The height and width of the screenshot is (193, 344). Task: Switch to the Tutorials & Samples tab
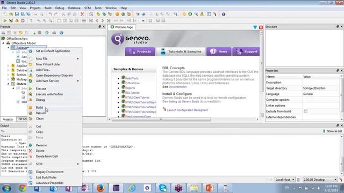[181, 51]
